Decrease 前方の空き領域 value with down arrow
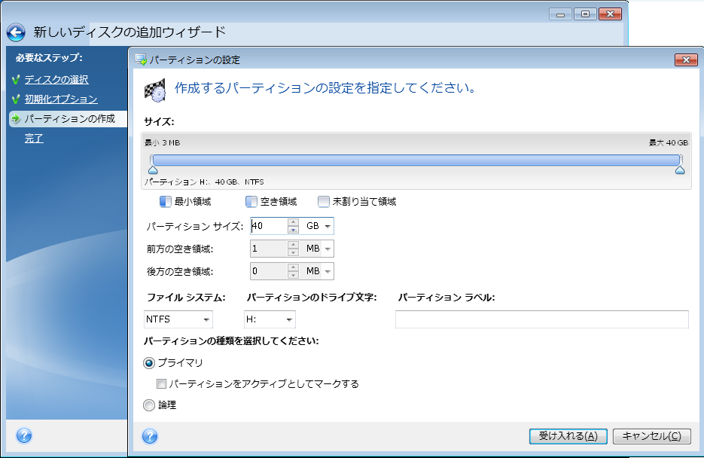The width and height of the screenshot is (704, 458). click(x=293, y=252)
